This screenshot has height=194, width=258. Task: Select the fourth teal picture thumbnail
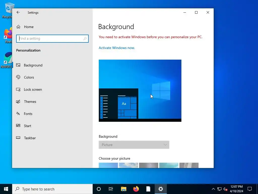tap(169, 165)
